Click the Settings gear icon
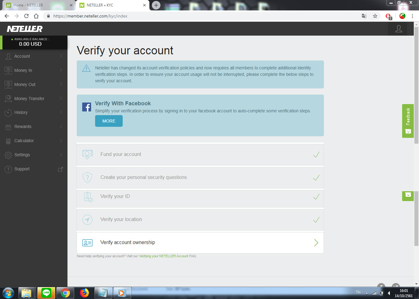Screen dimensions: 419x299 coord(8,155)
